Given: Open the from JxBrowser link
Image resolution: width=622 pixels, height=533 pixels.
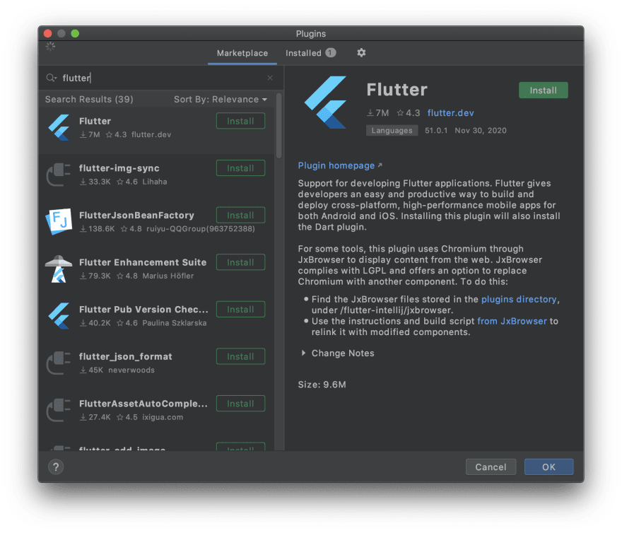Looking at the screenshot, I should pyautogui.click(x=512, y=321).
